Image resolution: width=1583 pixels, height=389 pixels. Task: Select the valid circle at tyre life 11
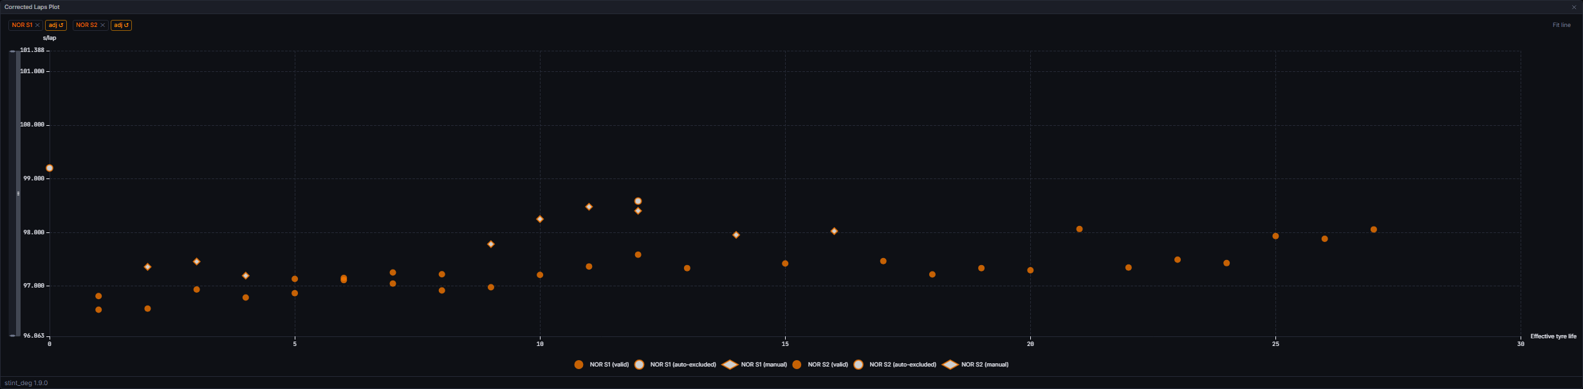(x=589, y=266)
